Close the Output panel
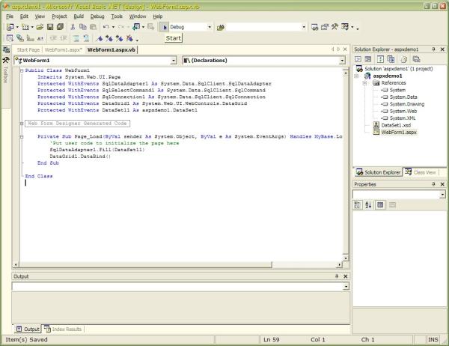 346,276
